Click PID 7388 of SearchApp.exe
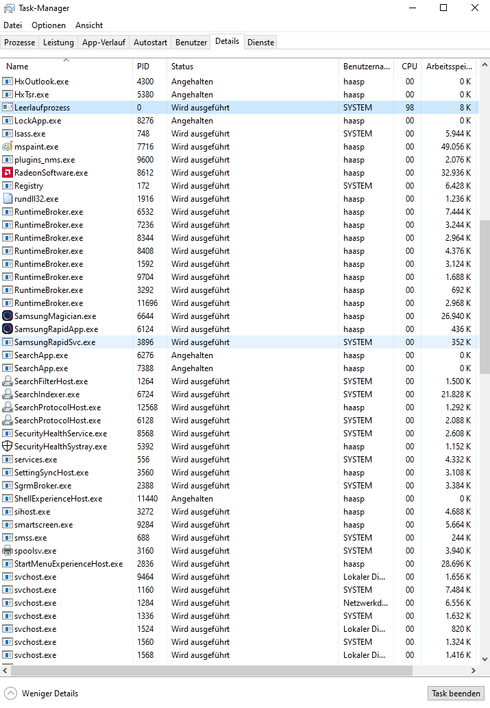Image resolution: width=490 pixels, height=708 pixels. click(x=145, y=368)
